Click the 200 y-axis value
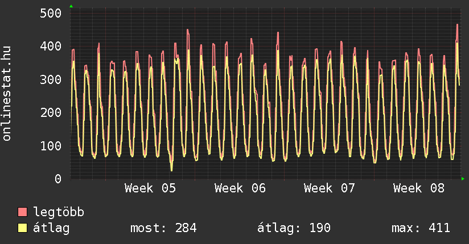Image resolution: width=469 pixels, height=244 pixels. coord(51,112)
